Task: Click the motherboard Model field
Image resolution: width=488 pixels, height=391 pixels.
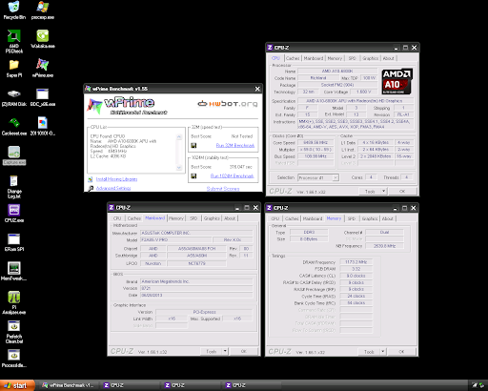Action: [175, 239]
